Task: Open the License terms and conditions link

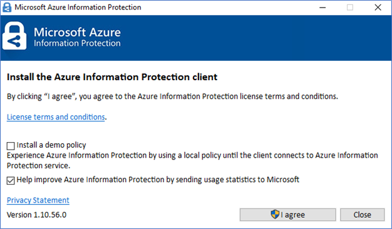Action: (x=56, y=117)
